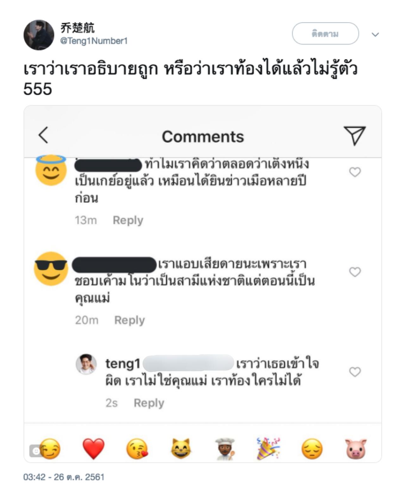Select the pensive sad face emoji
This screenshot has width=405, height=491.
pos(312,449)
